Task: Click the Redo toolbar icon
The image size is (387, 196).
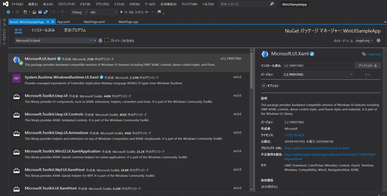Action: pyautogui.click(x=62, y=12)
